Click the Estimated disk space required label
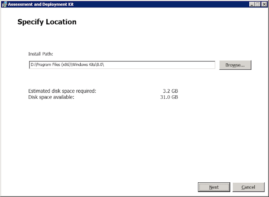Viewport: 269px width, 197px height. point(62,91)
